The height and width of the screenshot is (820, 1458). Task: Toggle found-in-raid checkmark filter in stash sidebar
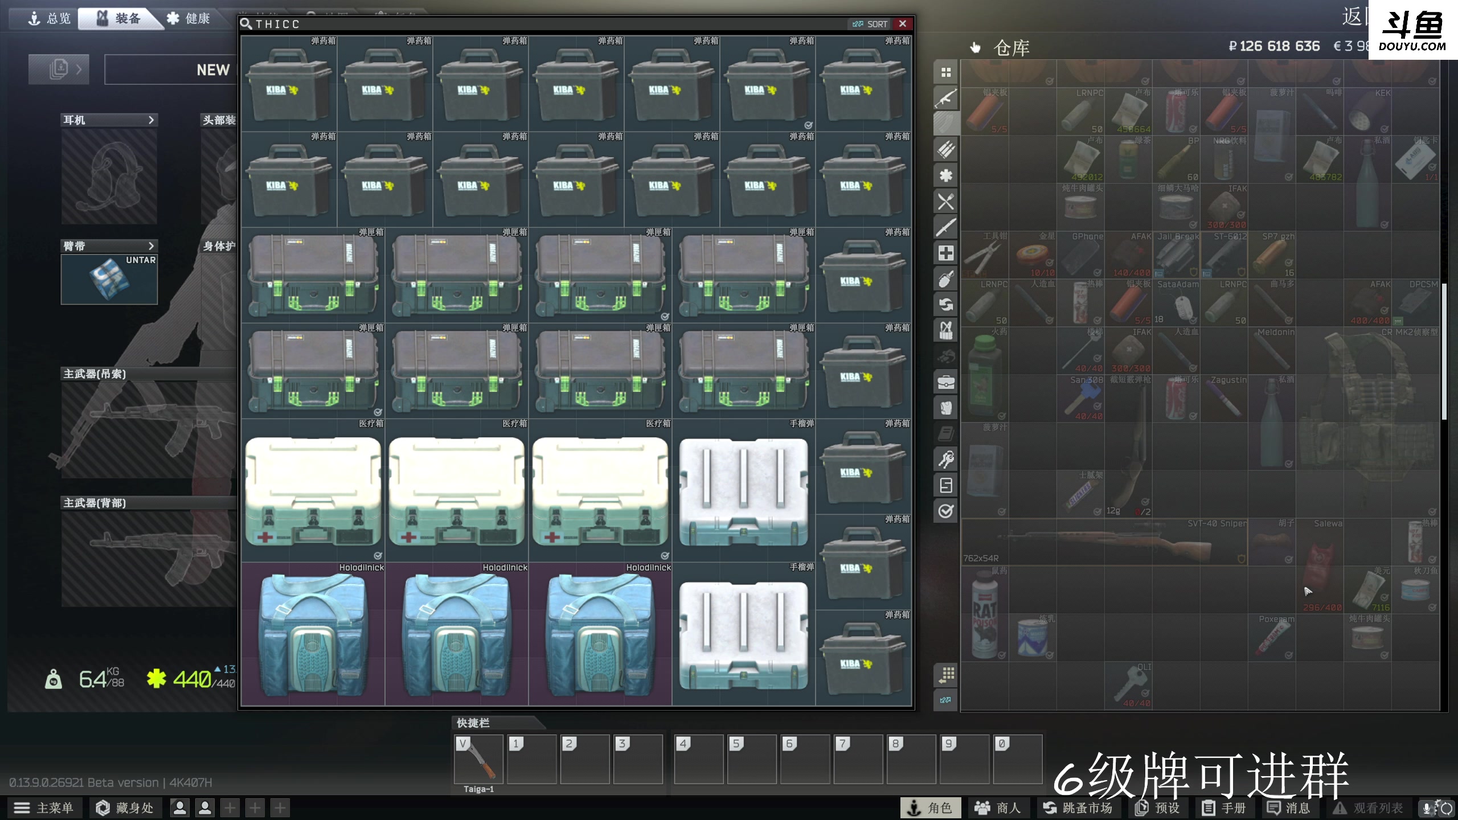tap(946, 511)
